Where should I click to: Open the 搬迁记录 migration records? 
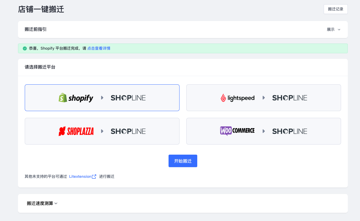pos(336,9)
